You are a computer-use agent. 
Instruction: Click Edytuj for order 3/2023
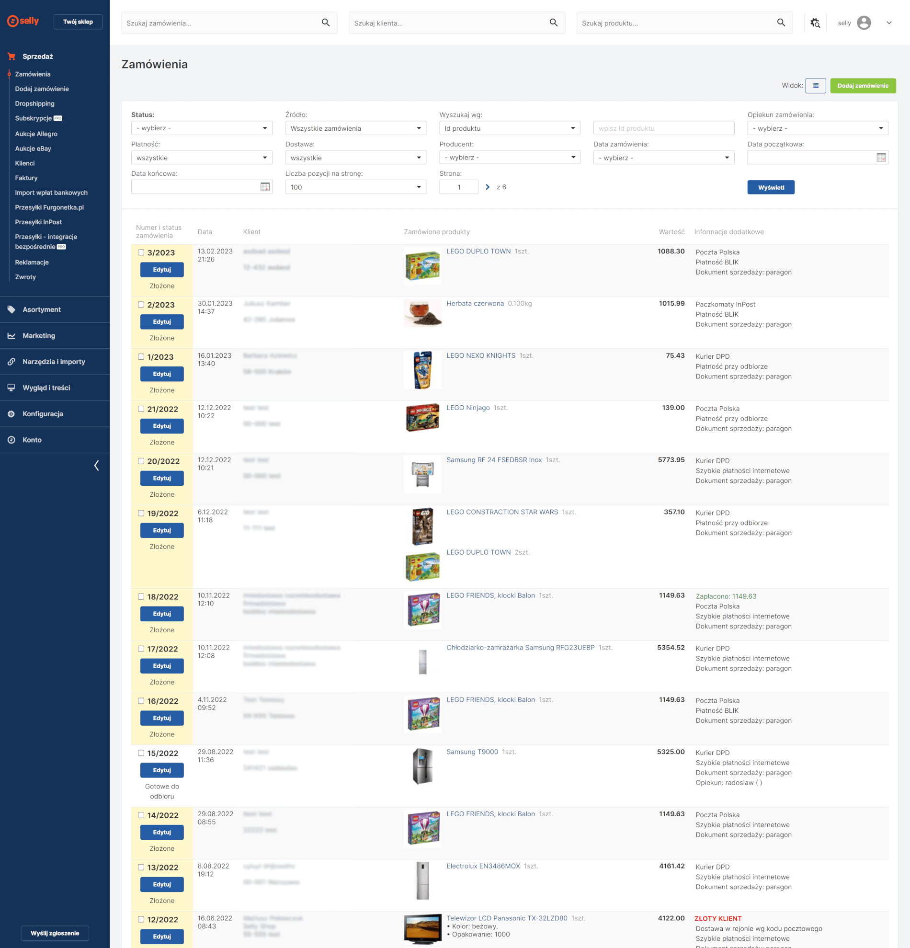point(162,270)
